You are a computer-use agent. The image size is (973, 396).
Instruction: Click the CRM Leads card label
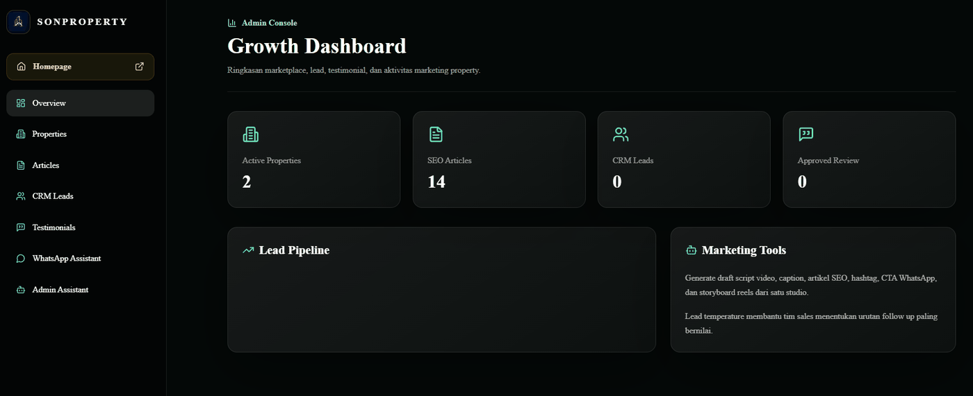pyautogui.click(x=633, y=160)
